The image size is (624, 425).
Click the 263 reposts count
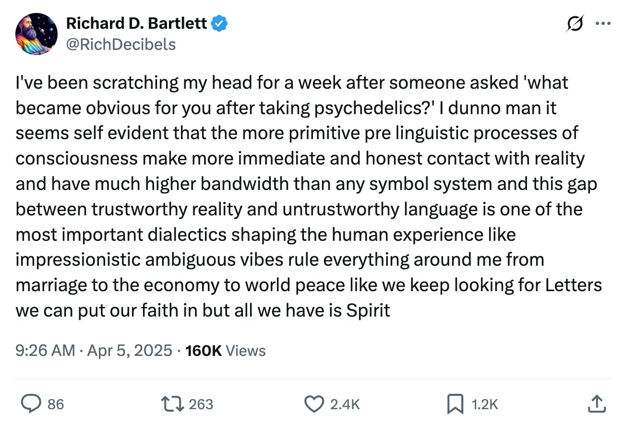pyautogui.click(x=201, y=404)
